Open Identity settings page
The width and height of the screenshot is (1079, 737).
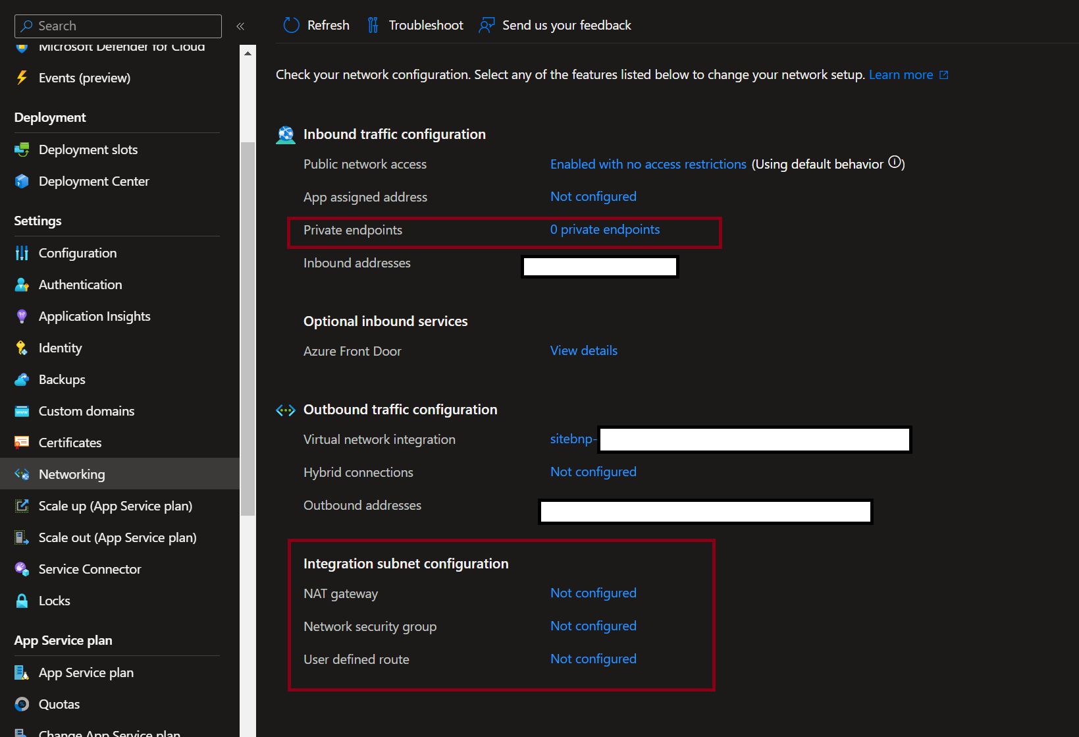(61, 348)
